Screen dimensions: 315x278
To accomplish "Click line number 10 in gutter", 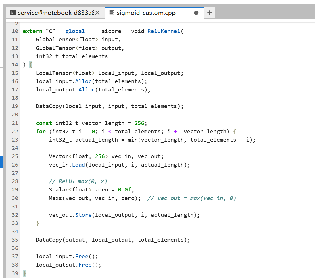I will pos(15,31).
